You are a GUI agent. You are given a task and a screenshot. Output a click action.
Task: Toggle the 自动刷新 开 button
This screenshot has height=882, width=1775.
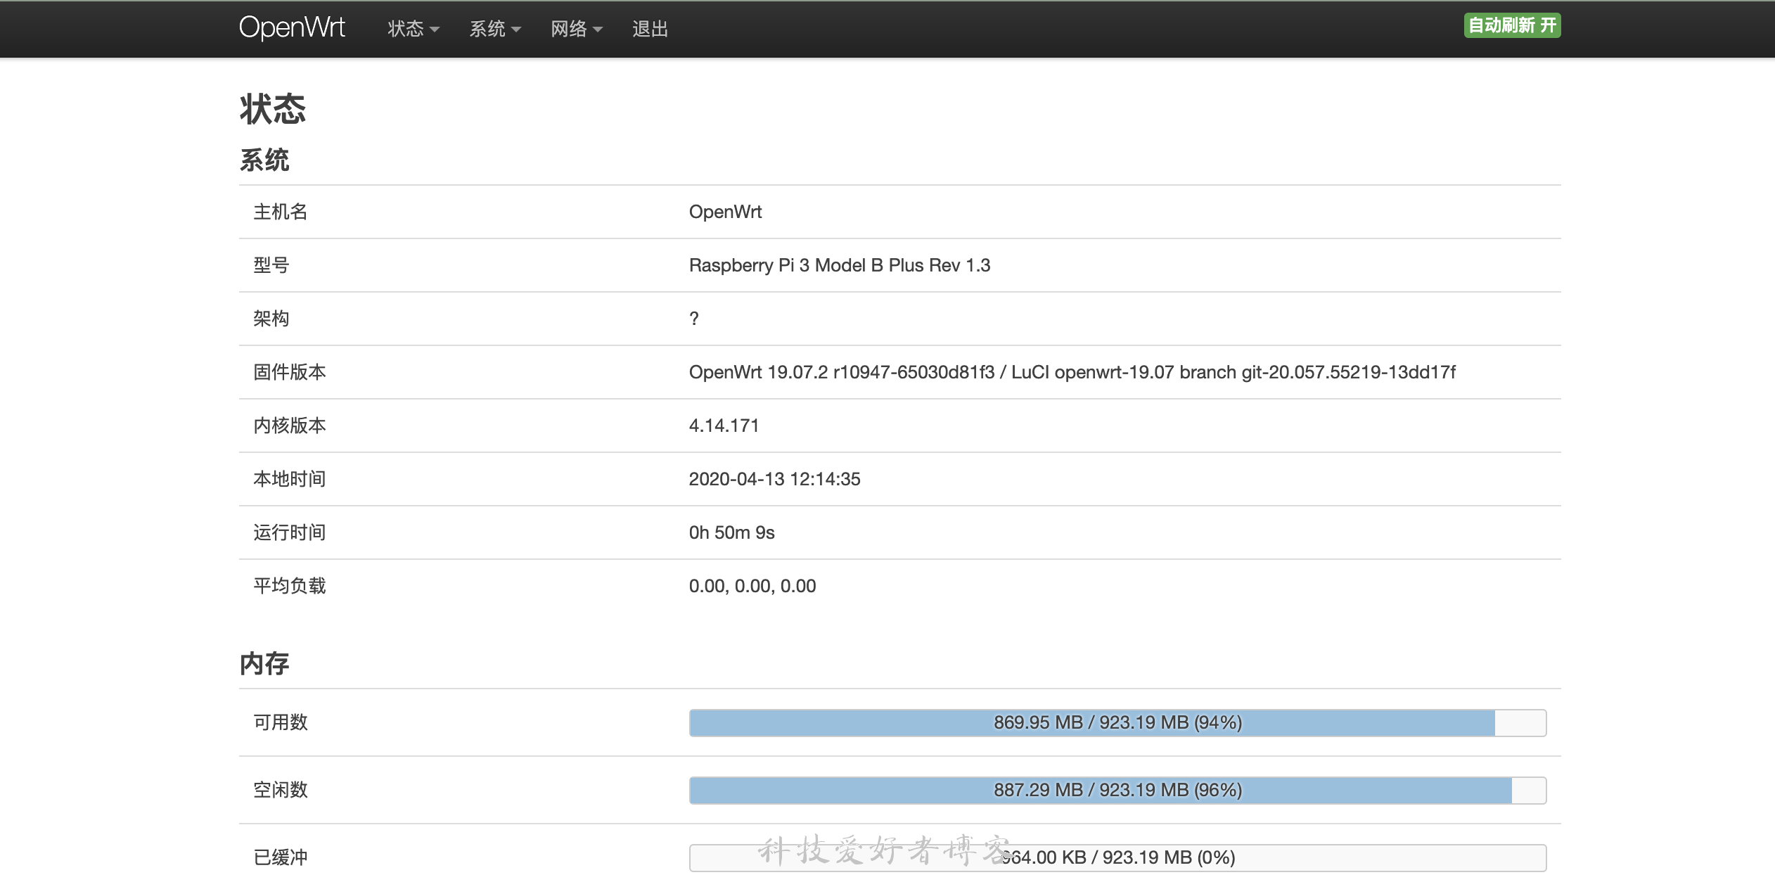click(1512, 25)
